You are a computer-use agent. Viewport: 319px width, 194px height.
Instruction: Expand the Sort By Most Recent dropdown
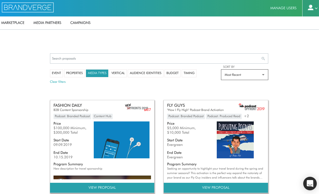[x=244, y=75]
